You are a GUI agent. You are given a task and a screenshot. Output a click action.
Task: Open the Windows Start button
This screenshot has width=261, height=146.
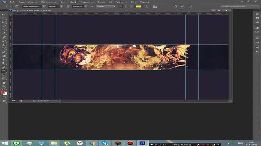(x=5, y=143)
